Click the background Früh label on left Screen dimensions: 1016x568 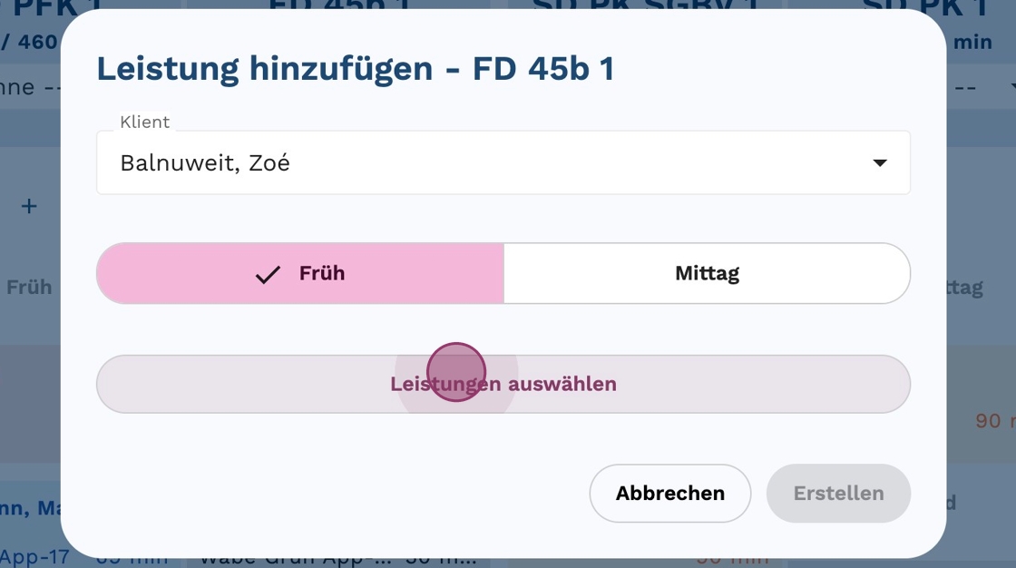coord(29,288)
